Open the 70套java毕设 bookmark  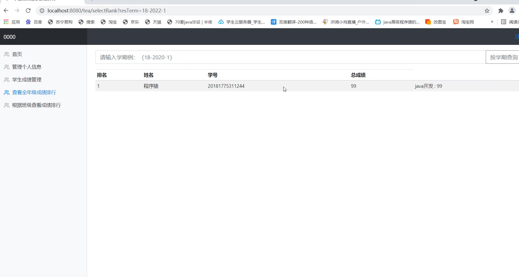click(x=190, y=22)
